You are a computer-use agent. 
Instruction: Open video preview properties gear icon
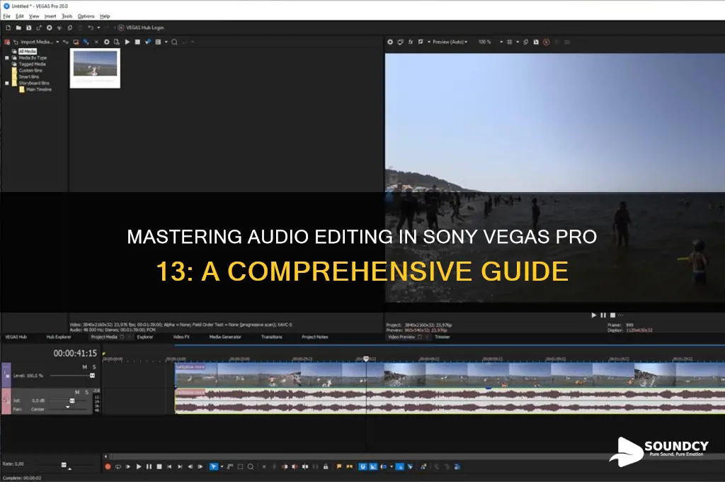(390, 42)
